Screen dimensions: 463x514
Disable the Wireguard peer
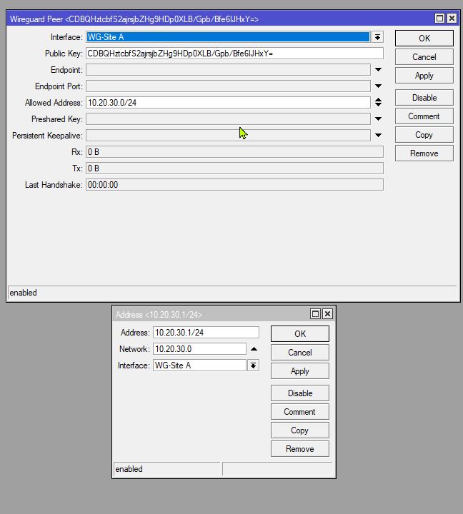(x=424, y=98)
